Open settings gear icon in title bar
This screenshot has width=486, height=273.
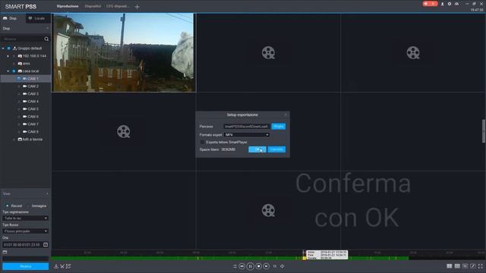pyautogui.click(x=450, y=4)
